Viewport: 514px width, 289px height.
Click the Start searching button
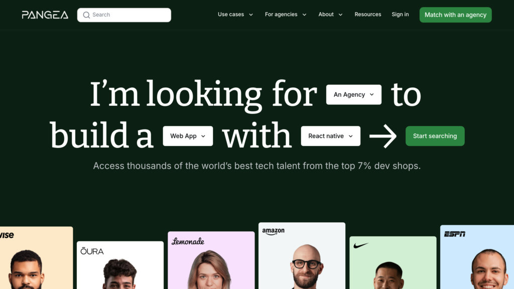coord(435,136)
